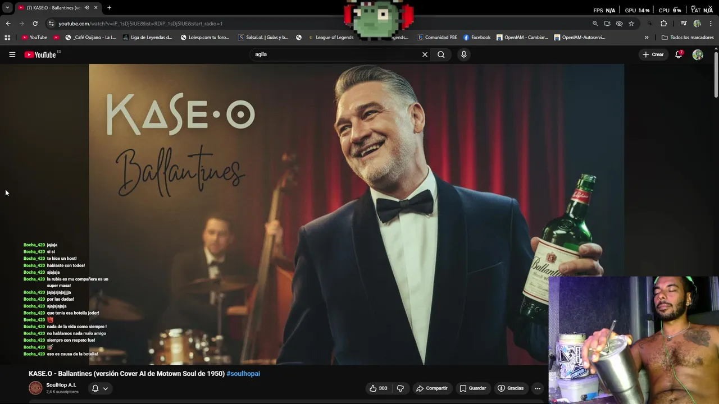719x404 pixels.
Task: Open YouTube notifications bell
Action: (x=679, y=54)
